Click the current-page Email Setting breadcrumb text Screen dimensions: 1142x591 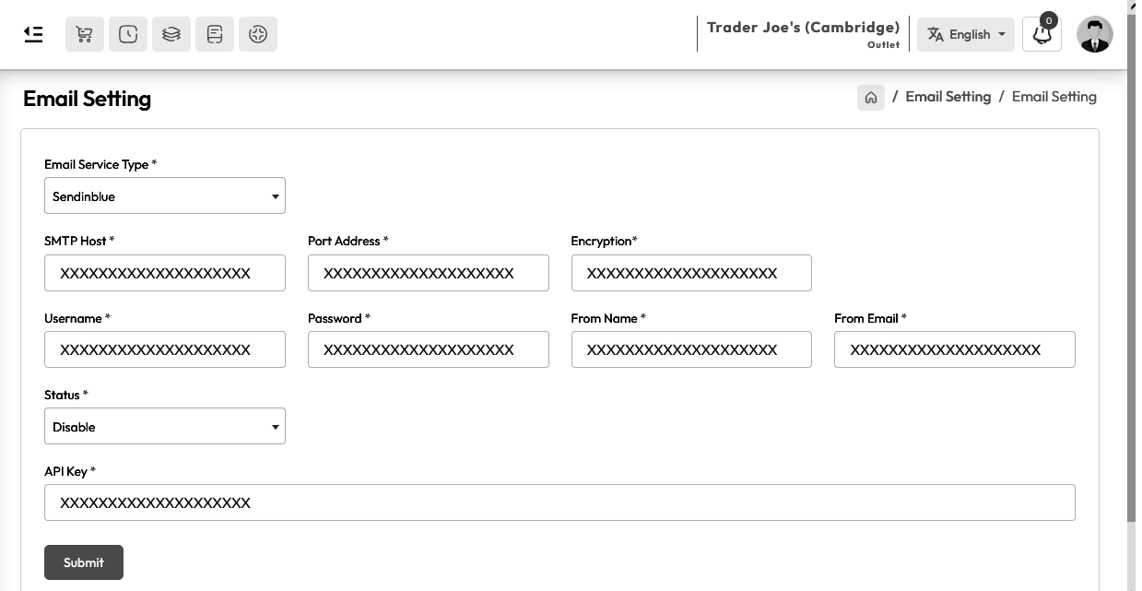[1054, 97]
